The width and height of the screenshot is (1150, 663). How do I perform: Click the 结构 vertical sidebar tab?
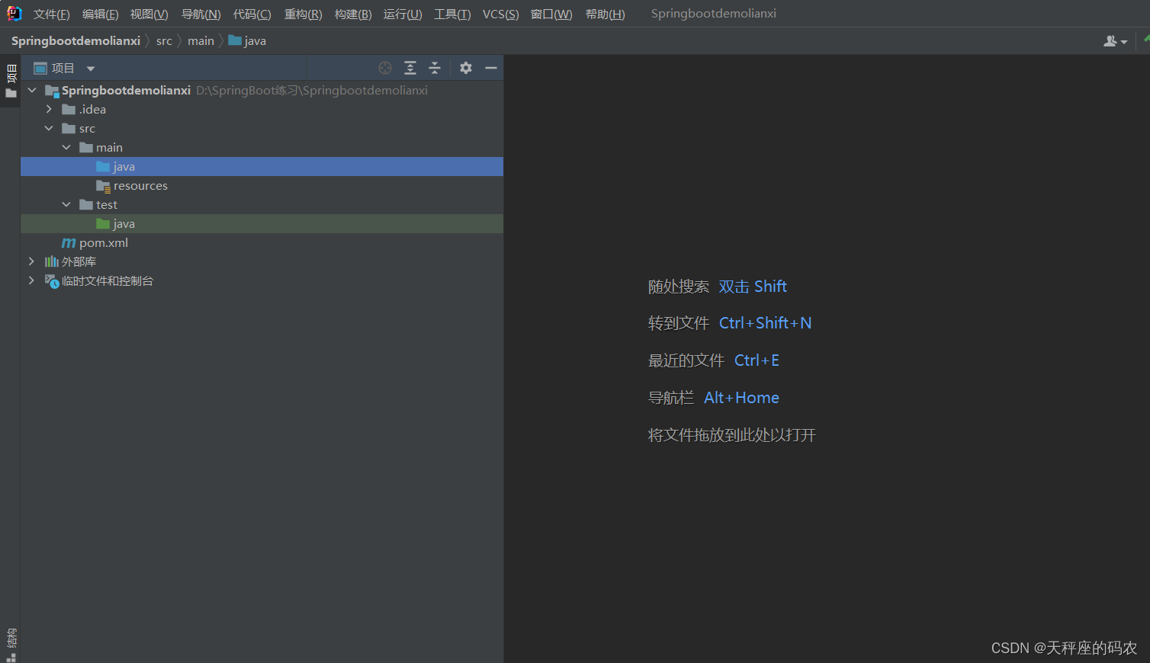(x=11, y=644)
